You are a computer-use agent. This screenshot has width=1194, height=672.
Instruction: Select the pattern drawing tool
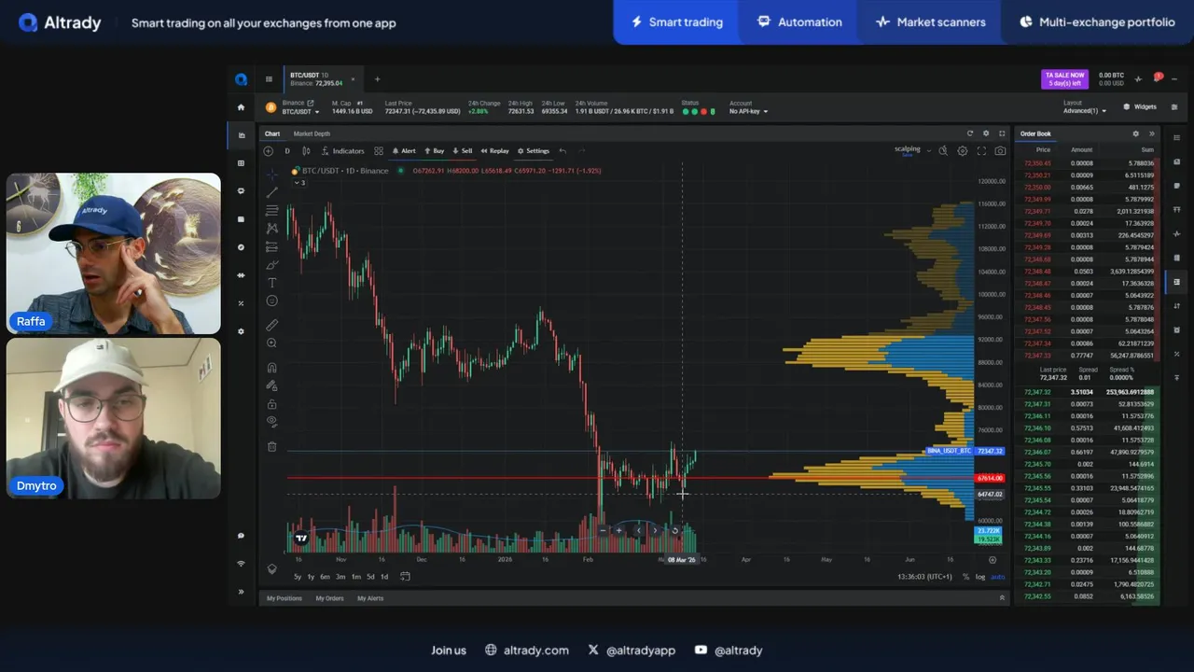271,229
